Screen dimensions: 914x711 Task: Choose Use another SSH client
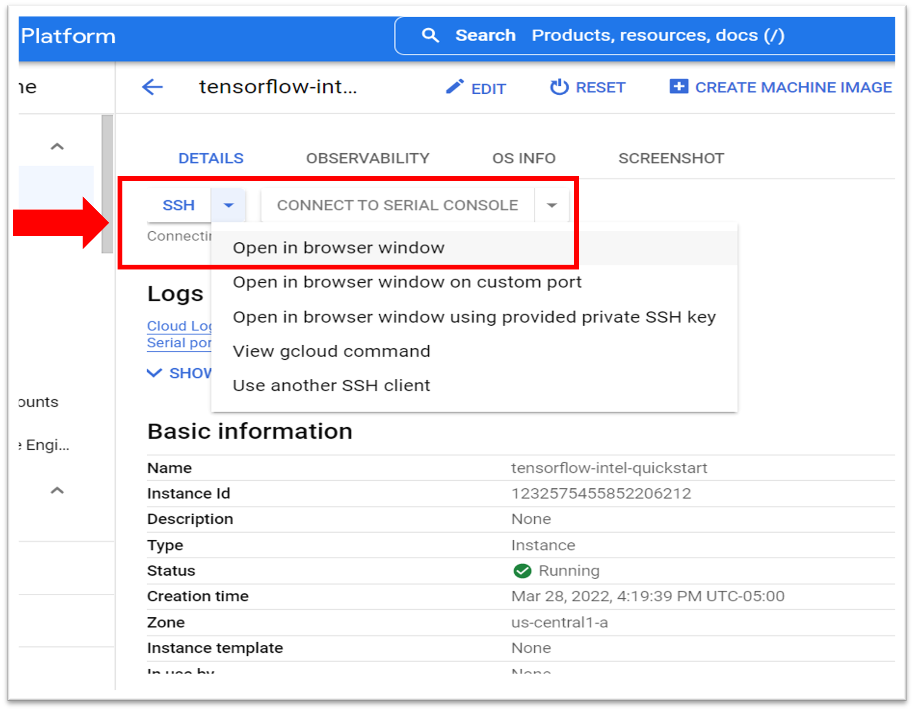(331, 386)
